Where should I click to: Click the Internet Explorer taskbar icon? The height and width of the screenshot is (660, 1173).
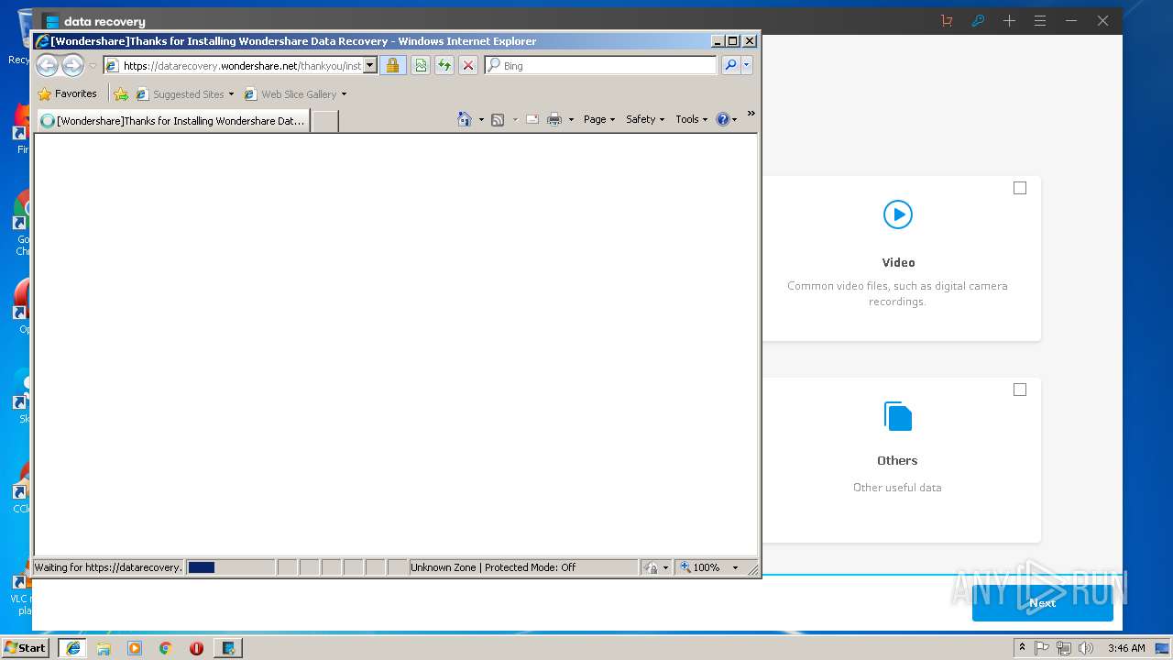[73, 648]
